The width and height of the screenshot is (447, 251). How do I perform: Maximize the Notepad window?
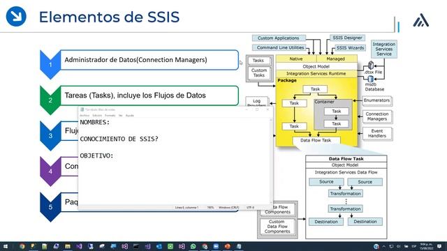point(257,109)
